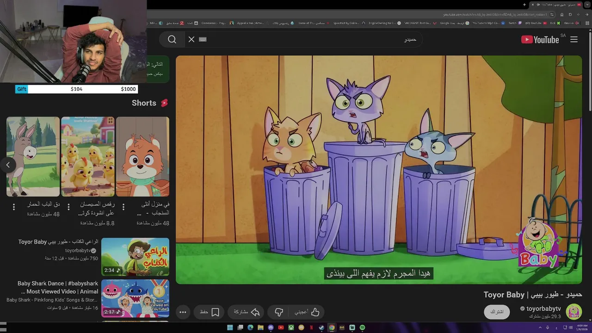
Task: Open the YouTube to Mp3 bookmark
Action: pos(489,23)
